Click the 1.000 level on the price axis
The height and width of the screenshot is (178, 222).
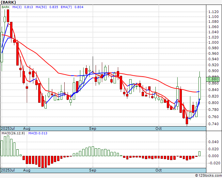click(213, 42)
